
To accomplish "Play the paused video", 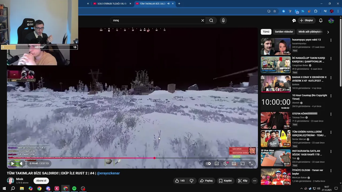I will click(13, 163).
